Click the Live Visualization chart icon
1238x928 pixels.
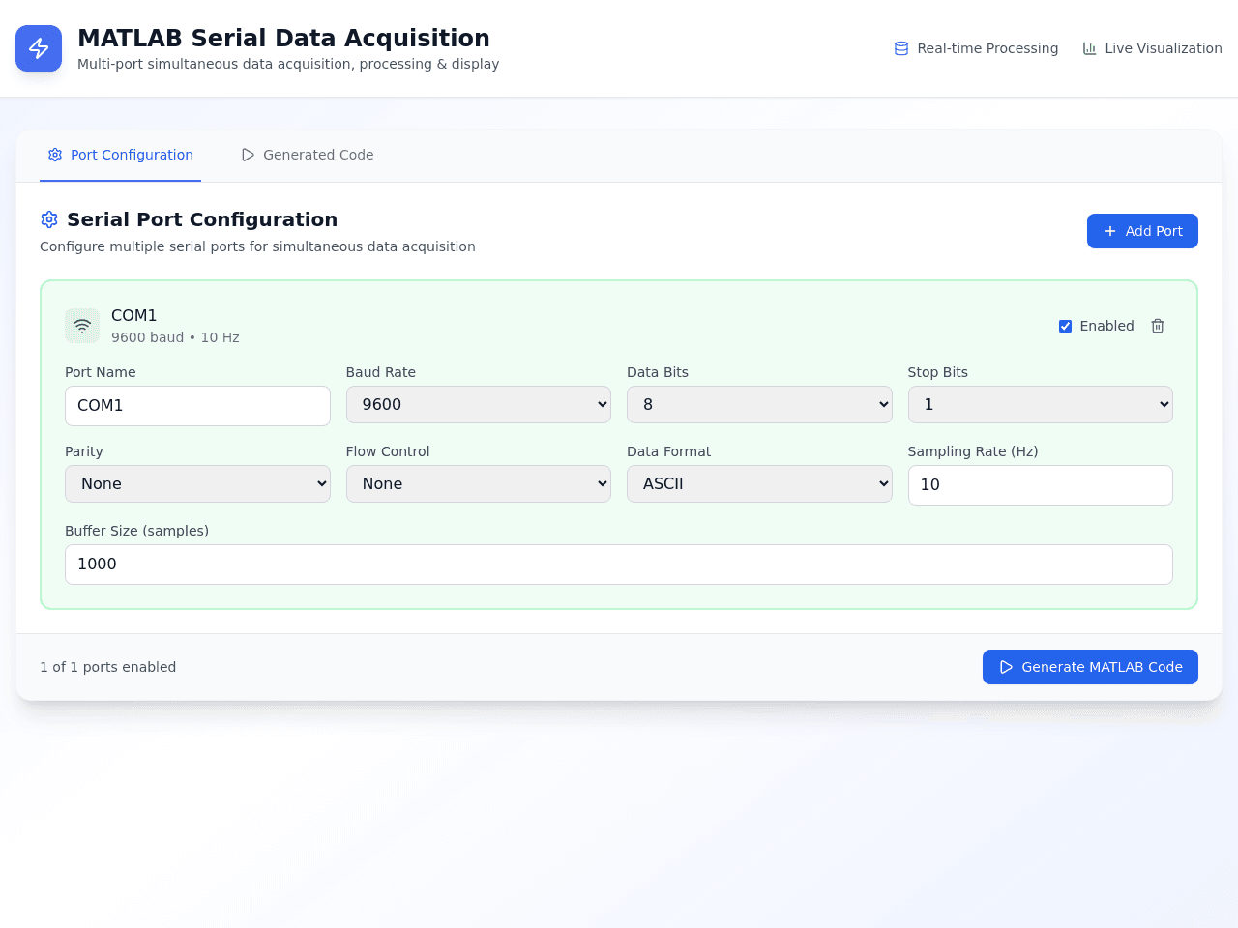[x=1090, y=48]
